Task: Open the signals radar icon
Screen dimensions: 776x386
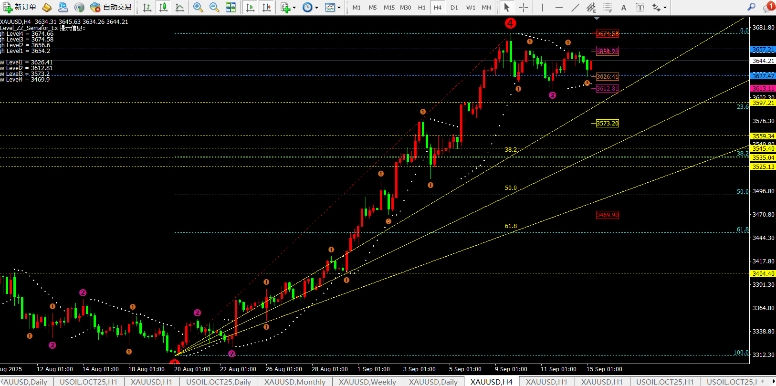Action: [79, 7]
